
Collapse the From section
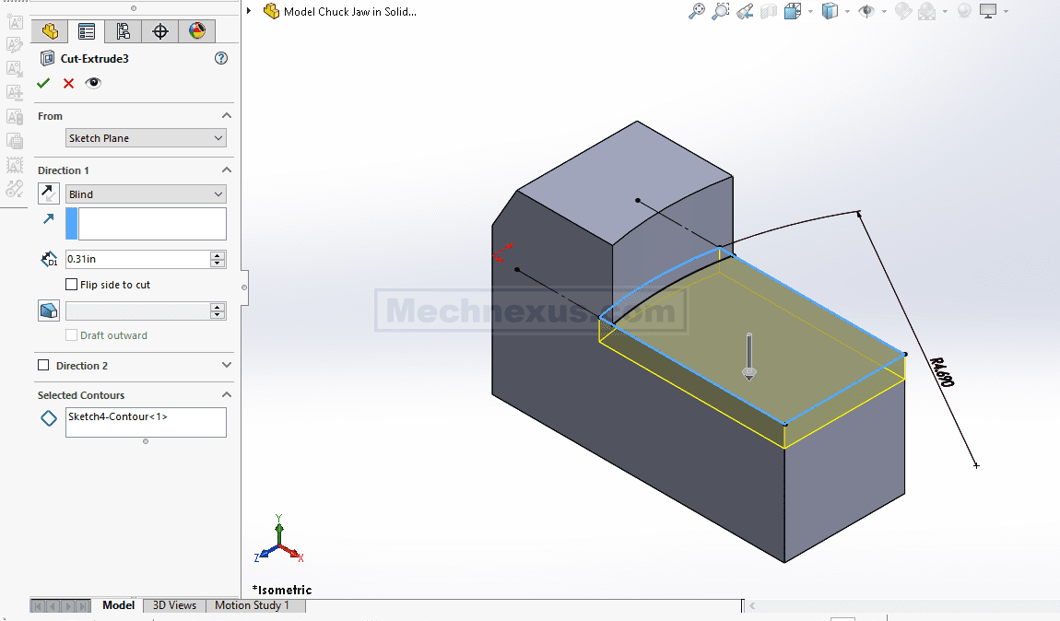(x=227, y=115)
